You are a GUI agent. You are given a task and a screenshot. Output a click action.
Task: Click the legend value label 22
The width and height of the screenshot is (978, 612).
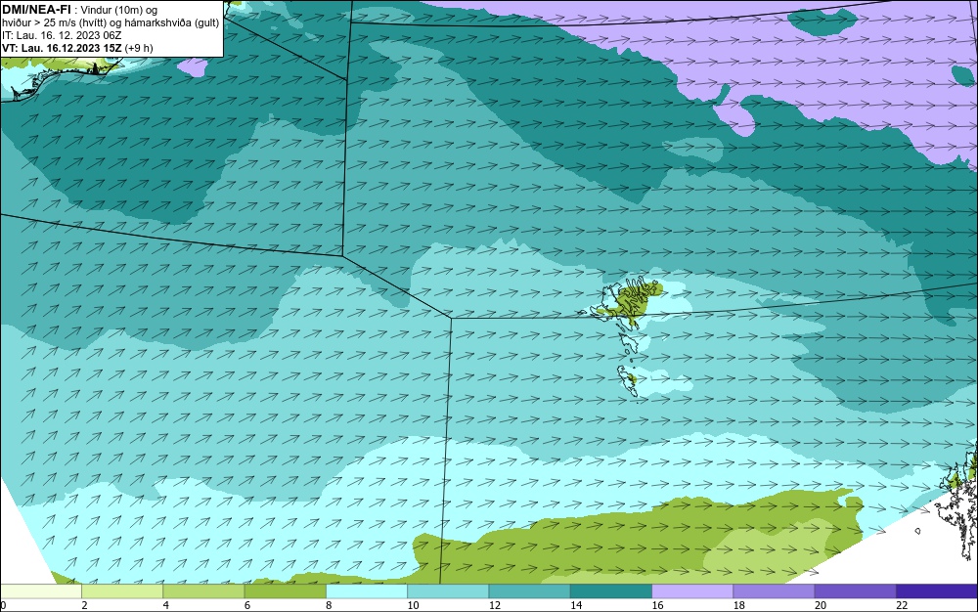(902, 605)
